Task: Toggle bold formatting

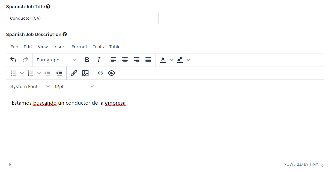Action: (87, 60)
